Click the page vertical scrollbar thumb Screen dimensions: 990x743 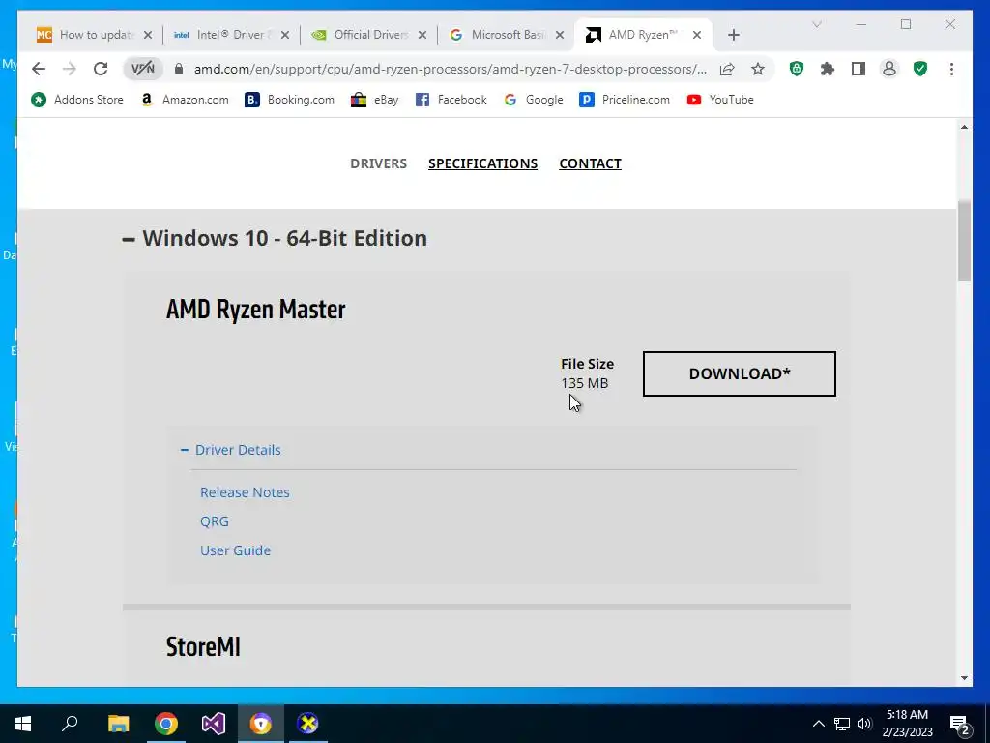coord(964,240)
